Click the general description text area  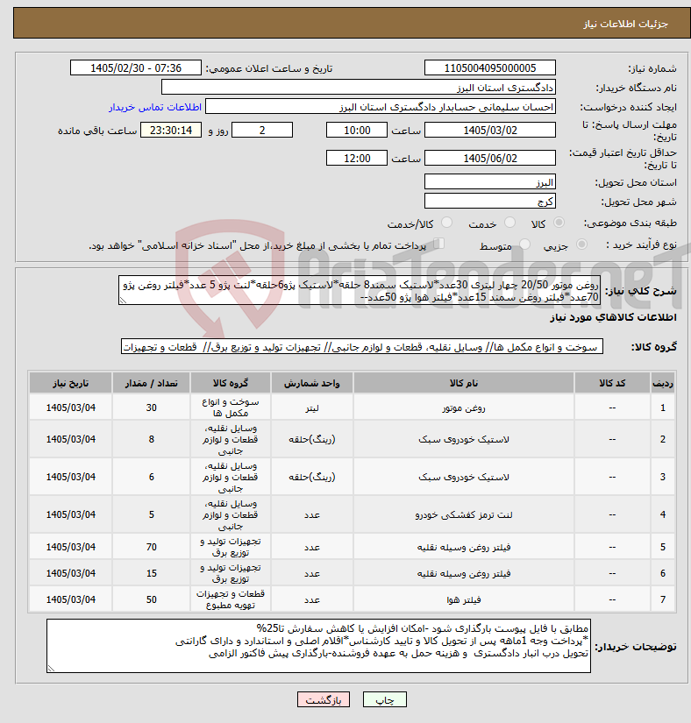tap(360, 290)
